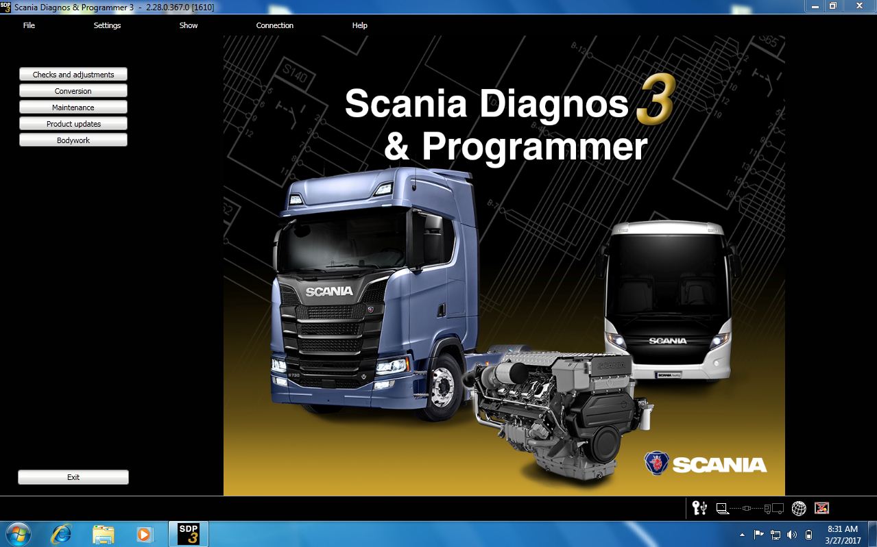Click the volume speaker tray icon

point(792,535)
